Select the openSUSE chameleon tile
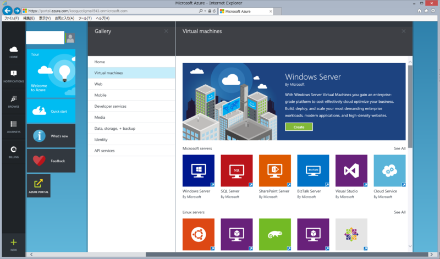 point(274,234)
